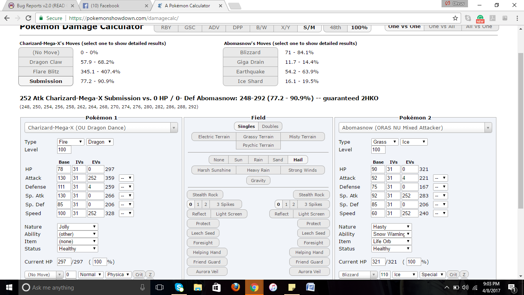The width and height of the screenshot is (524, 295).
Task: Toggle Gravity on the field
Action: click(x=258, y=181)
